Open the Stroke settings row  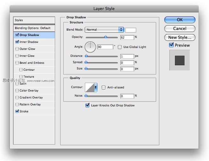[34, 111]
